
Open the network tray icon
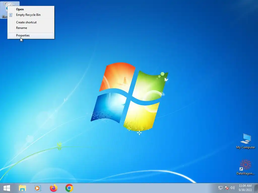pyautogui.click(x=220, y=188)
